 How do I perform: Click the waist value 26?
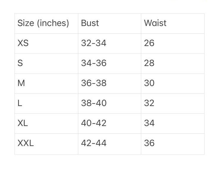point(149,43)
